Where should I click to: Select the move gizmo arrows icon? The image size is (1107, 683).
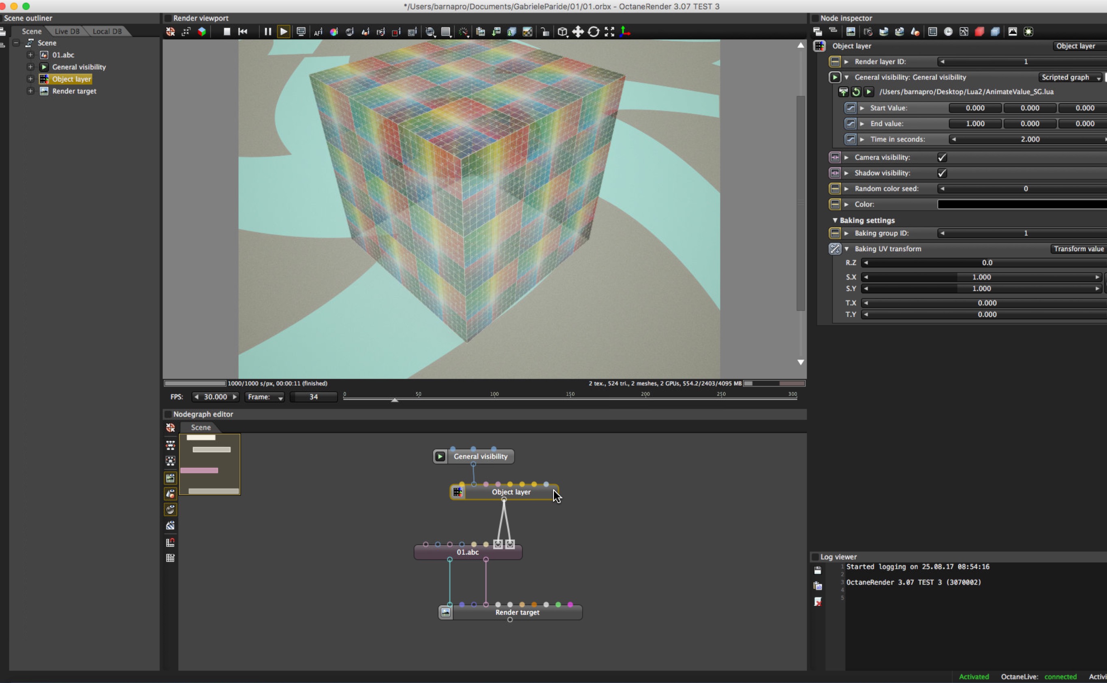(x=578, y=32)
